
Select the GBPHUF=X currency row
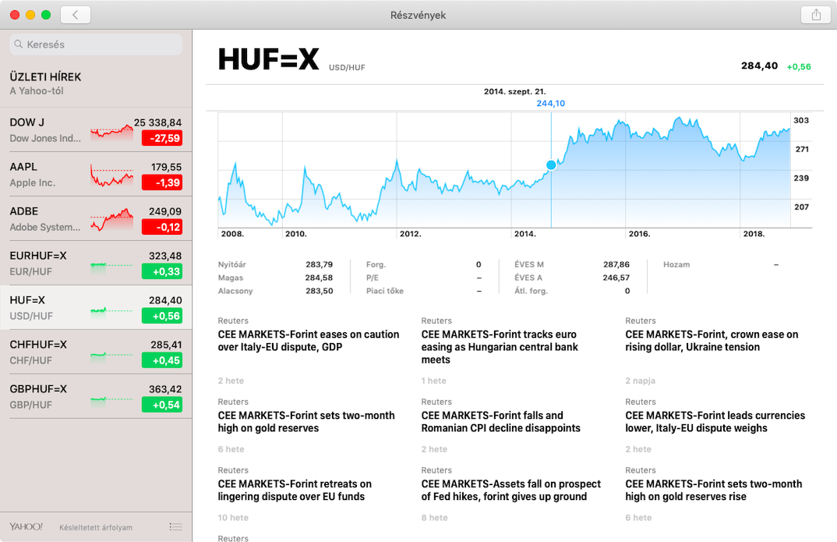click(96, 395)
